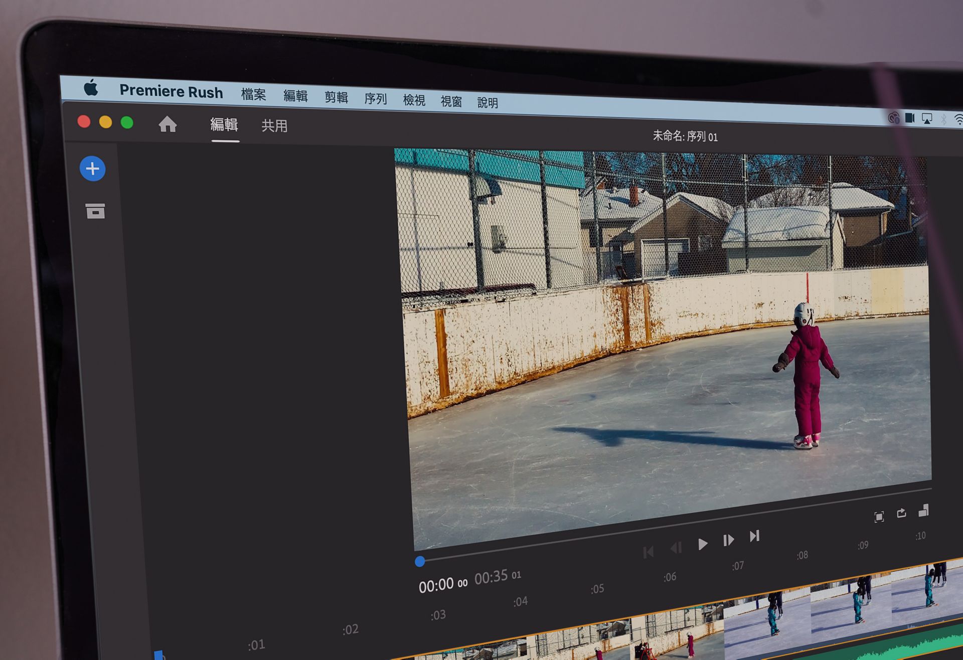Click the Creative Cloud menu bar icon
963x660 pixels.
tap(892, 117)
